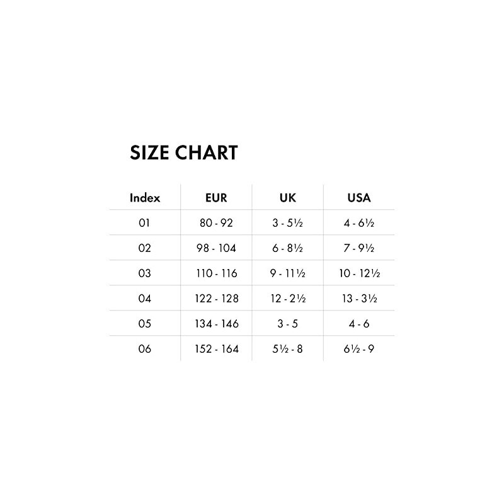Select the EUR column header
The height and width of the screenshot is (504, 504).
(x=216, y=197)
